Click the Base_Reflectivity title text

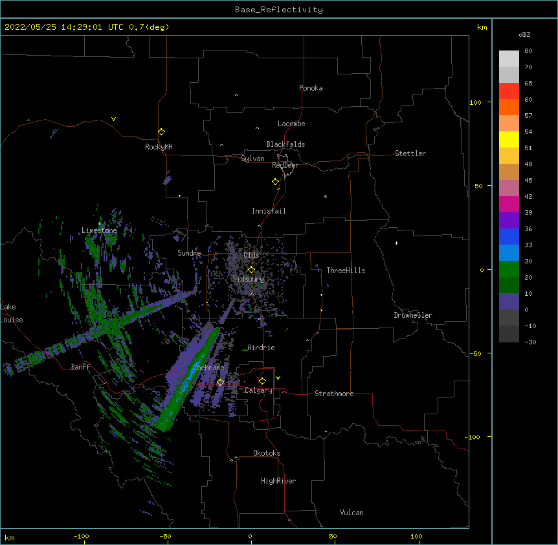point(279,10)
